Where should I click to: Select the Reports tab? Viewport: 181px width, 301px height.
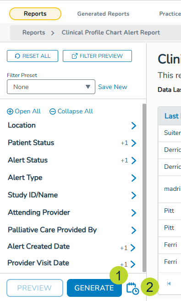click(35, 14)
